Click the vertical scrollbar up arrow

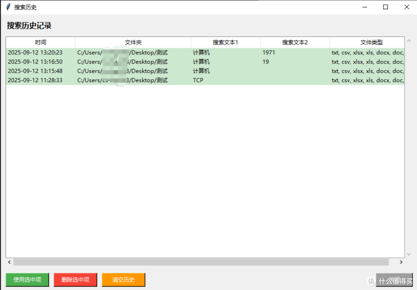point(409,41)
